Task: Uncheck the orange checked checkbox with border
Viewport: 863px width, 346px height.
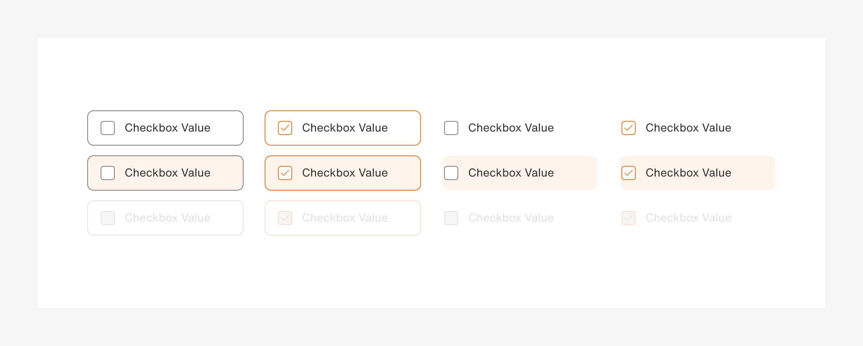Action: point(285,128)
